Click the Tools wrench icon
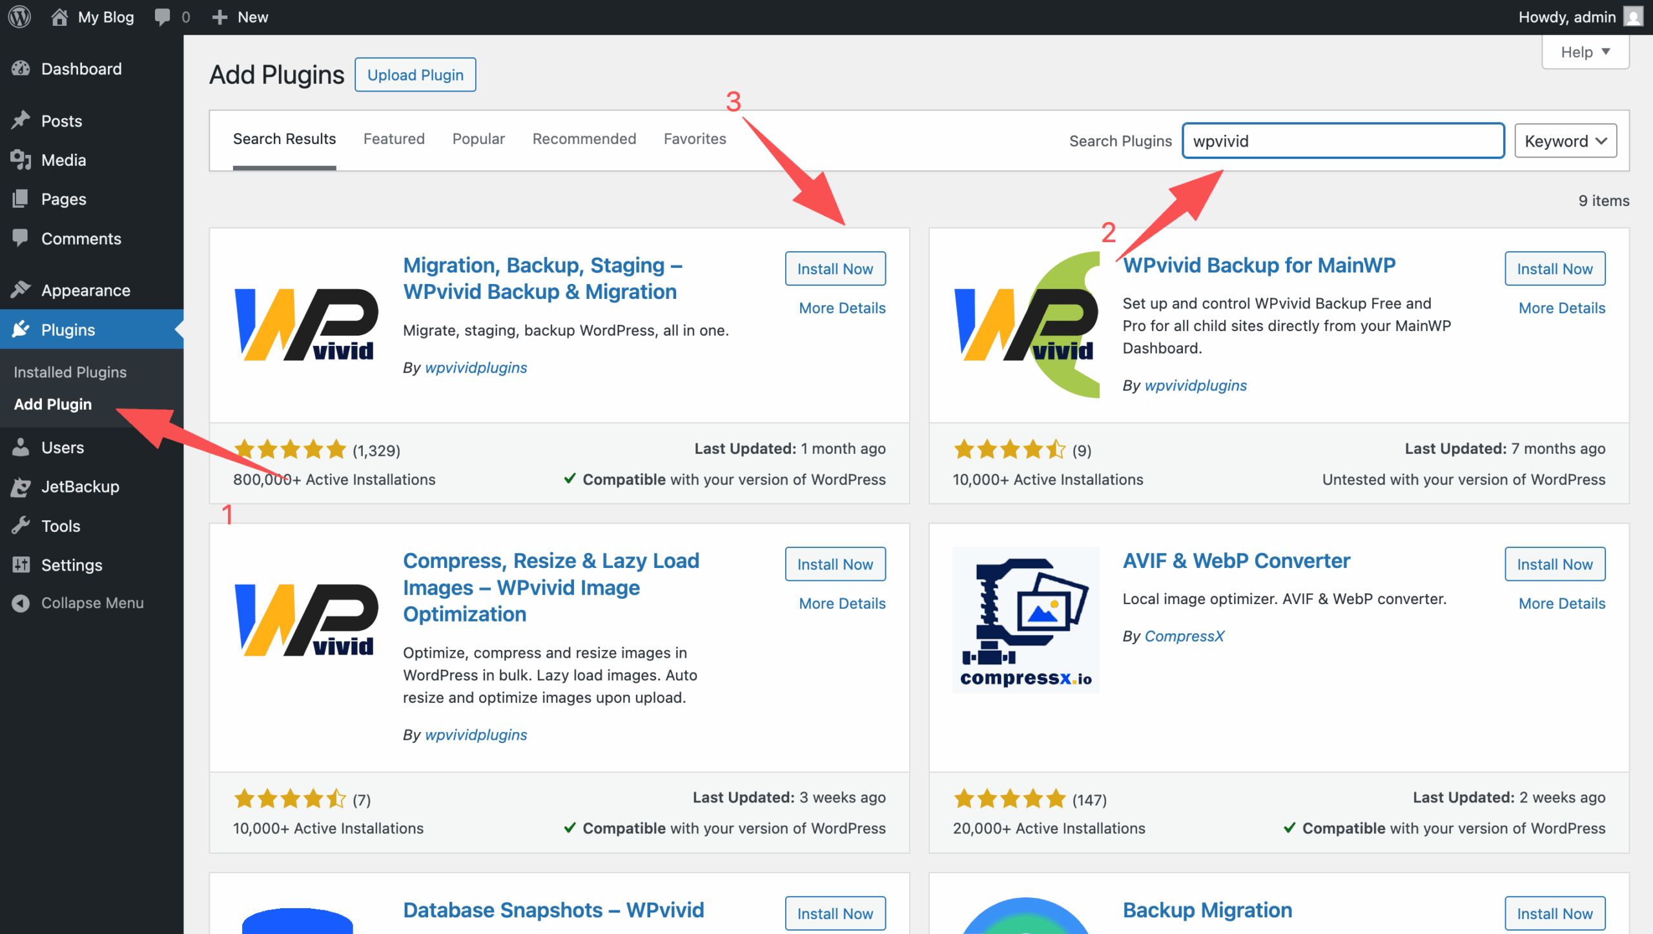The width and height of the screenshot is (1653, 934). [21, 525]
